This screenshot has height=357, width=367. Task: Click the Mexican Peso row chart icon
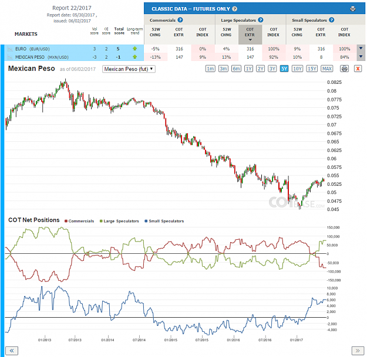click(x=10, y=57)
